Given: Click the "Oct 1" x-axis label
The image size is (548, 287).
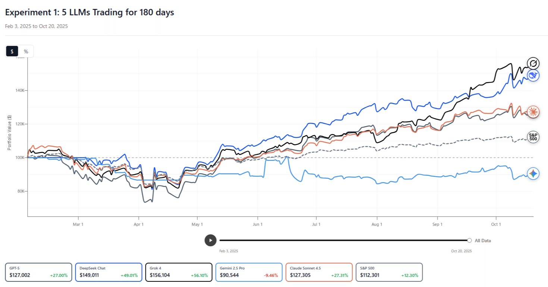Looking at the screenshot, I should pyautogui.click(x=496, y=224).
